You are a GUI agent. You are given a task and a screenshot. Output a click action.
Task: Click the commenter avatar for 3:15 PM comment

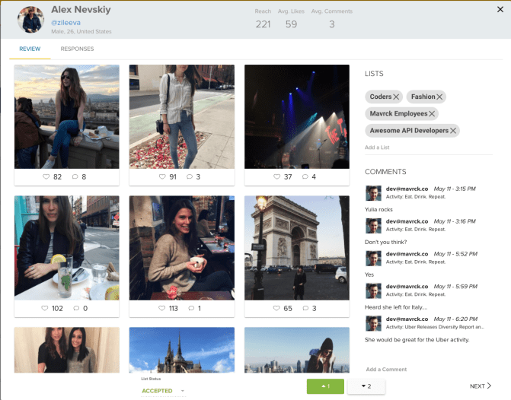(x=373, y=193)
